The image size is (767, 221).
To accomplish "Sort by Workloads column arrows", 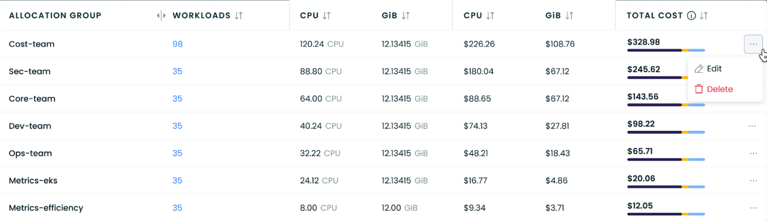I will point(239,15).
